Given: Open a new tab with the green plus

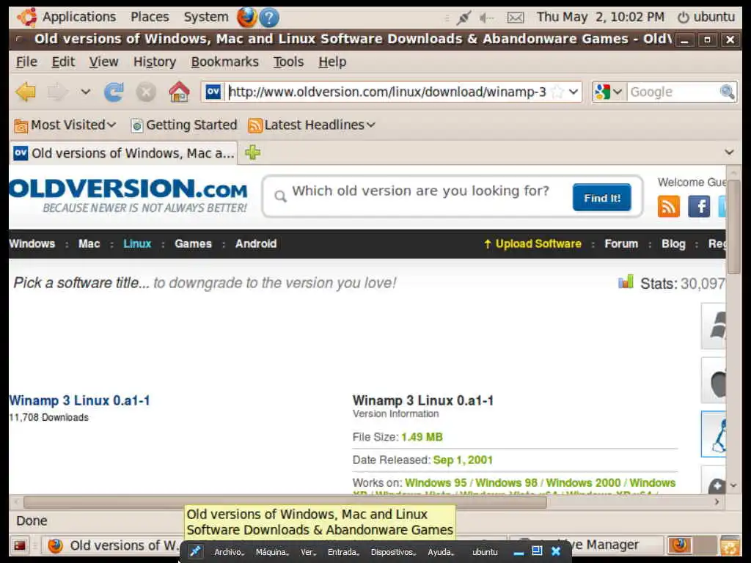Looking at the screenshot, I should (253, 152).
